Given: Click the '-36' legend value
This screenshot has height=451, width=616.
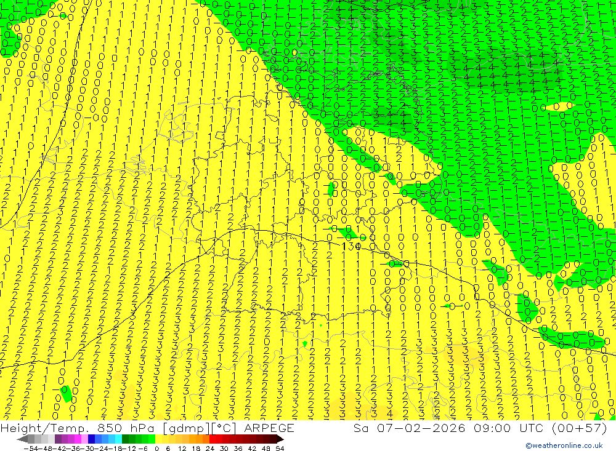Looking at the screenshot, I should [x=73, y=449].
